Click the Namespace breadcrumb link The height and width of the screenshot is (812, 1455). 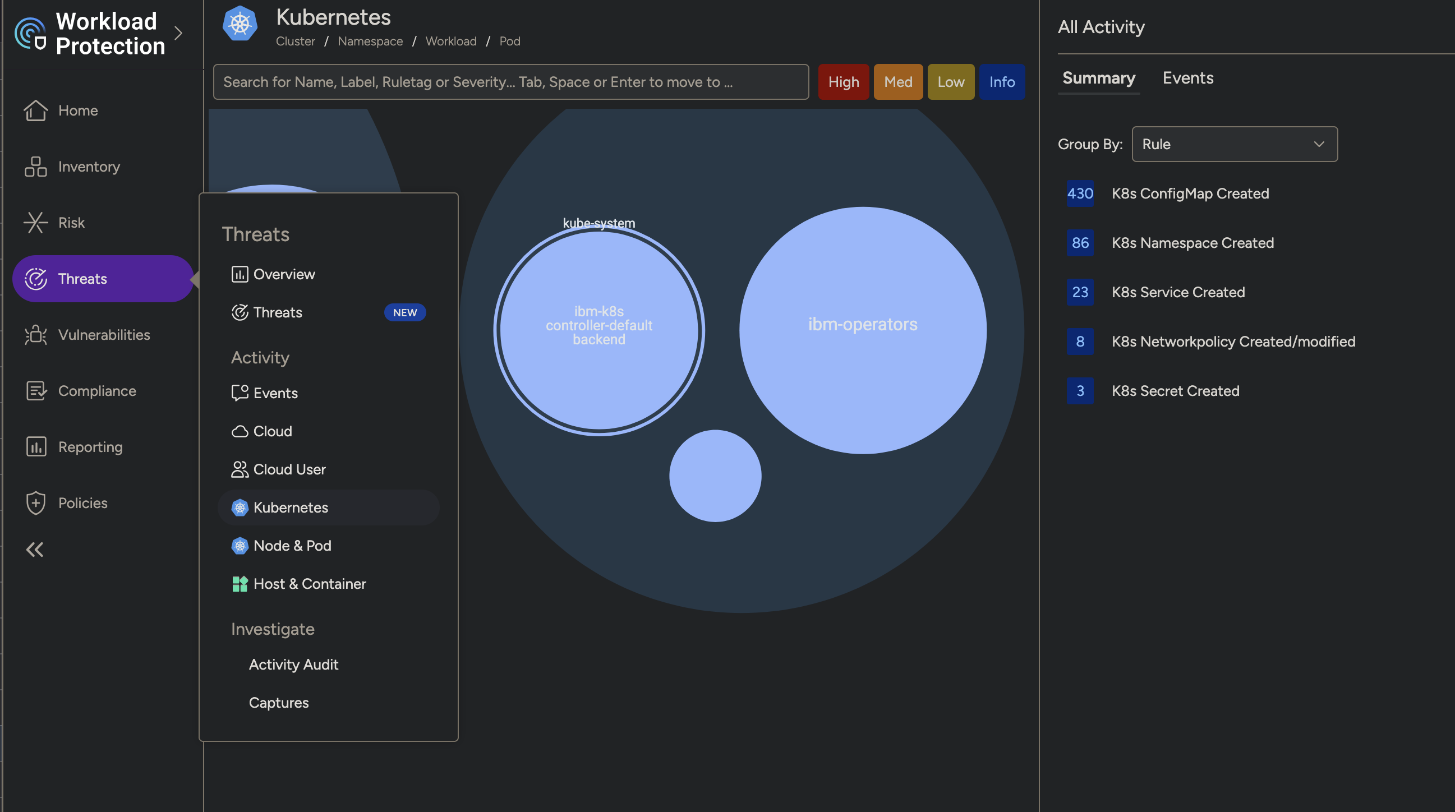point(370,41)
